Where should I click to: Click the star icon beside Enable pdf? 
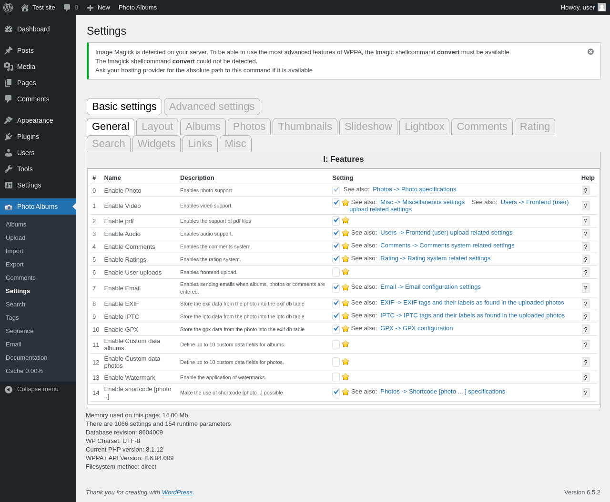[x=346, y=220]
